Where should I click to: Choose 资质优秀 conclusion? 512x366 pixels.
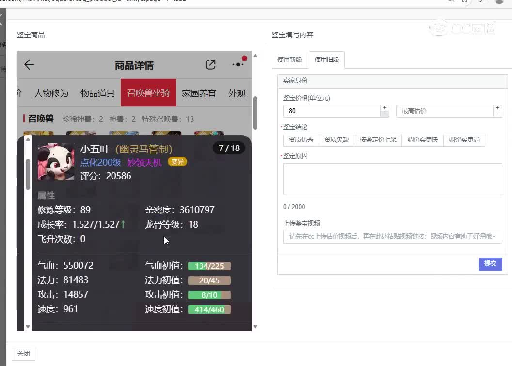tap(301, 140)
